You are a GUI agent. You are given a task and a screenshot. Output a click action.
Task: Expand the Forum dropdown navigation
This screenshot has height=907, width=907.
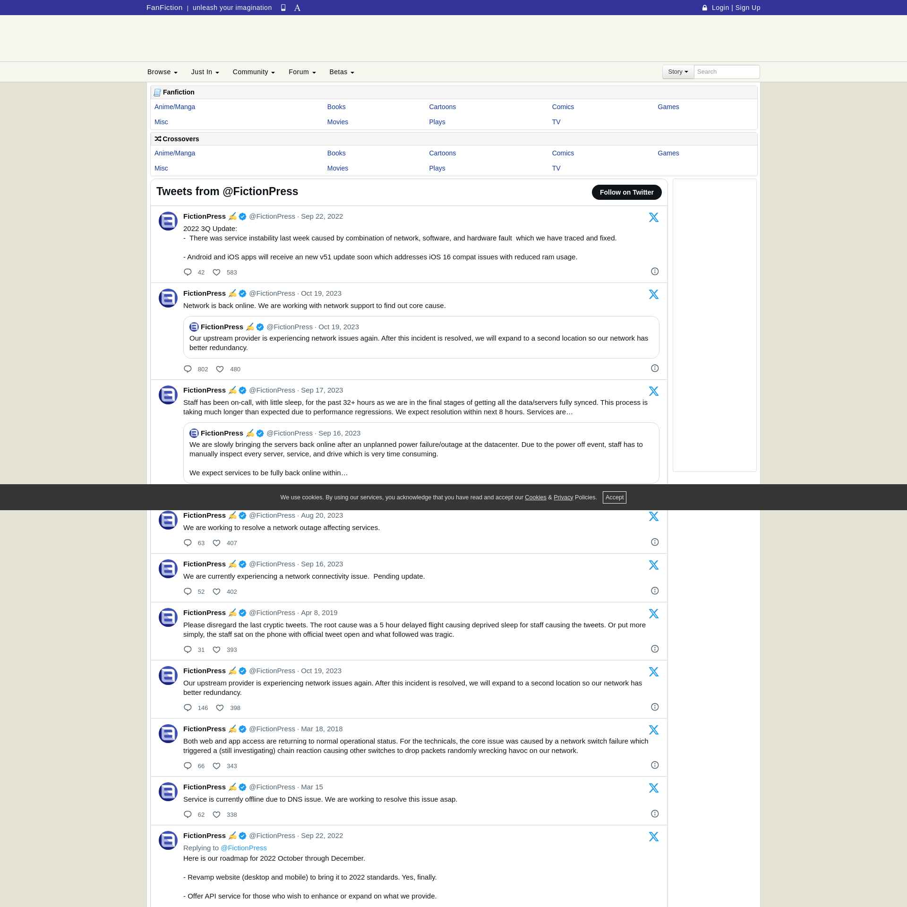[301, 71]
